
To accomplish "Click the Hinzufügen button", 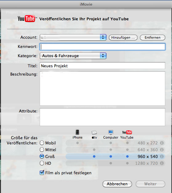I will click(123, 37).
